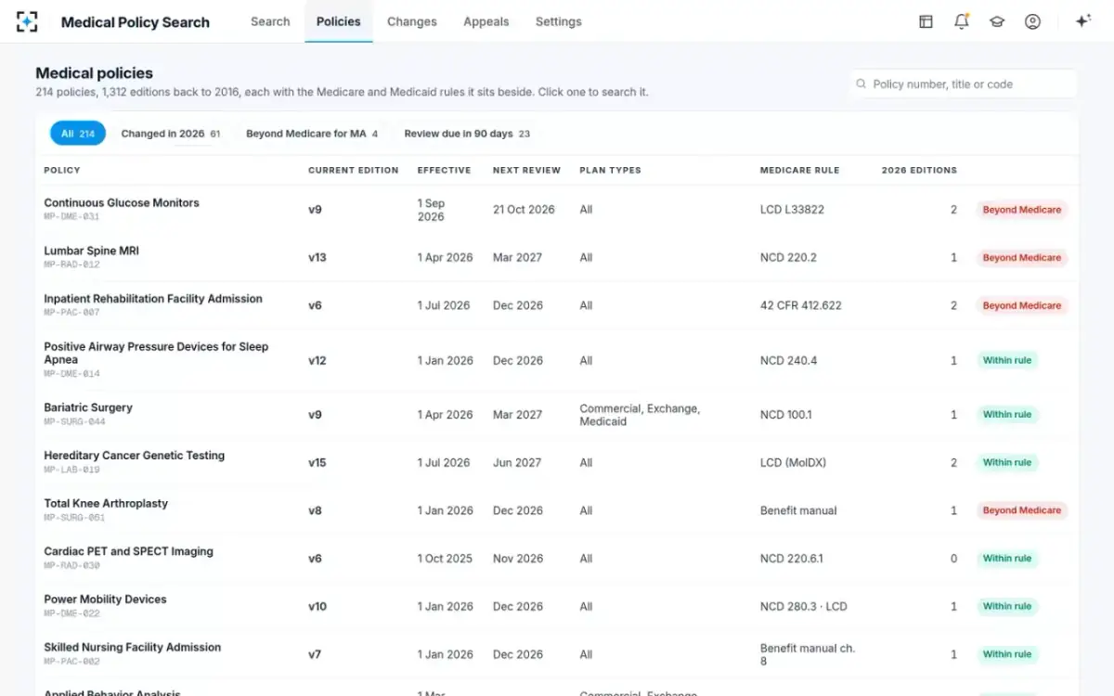Click NCD 100.1 Medicare rule

(x=785, y=415)
